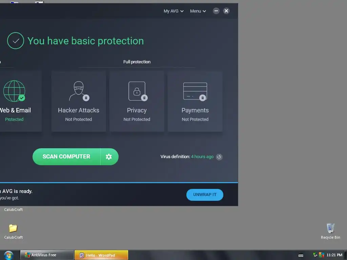Open scan settings gear next to Scan Computer
The width and height of the screenshot is (347, 260).
pyautogui.click(x=109, y=156)
